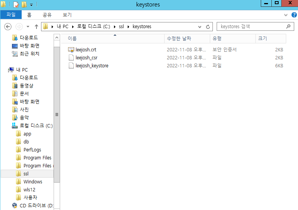Select 내 PC in navigation pane

22,70
